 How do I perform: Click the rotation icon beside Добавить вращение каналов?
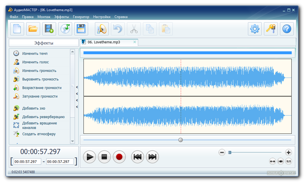click(16, 125)
